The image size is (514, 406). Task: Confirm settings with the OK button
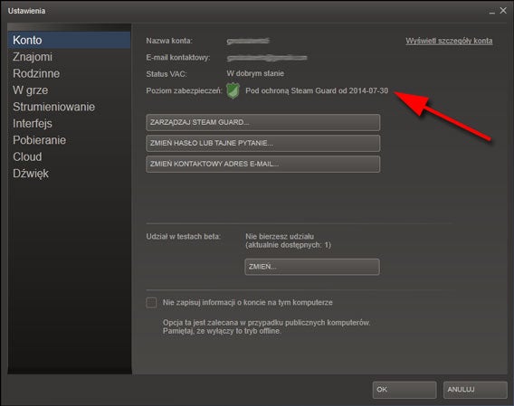(405, 390)
